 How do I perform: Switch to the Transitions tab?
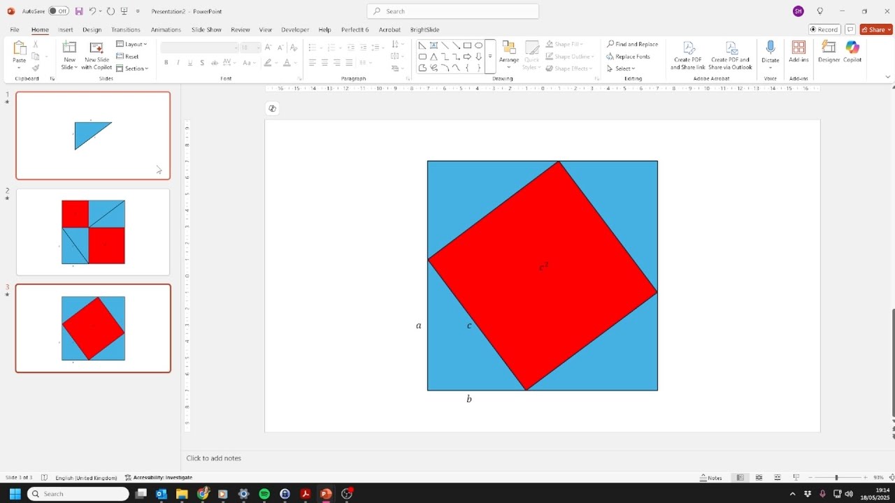[x=126, y=29]
